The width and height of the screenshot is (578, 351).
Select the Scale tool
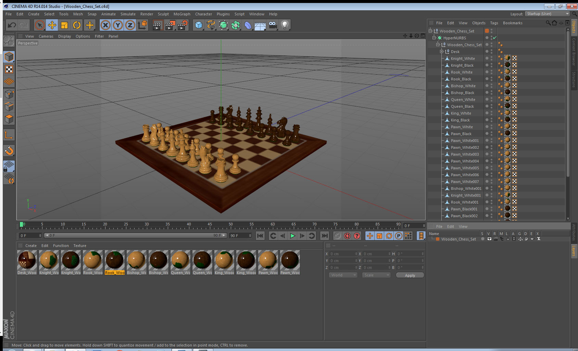click(64, 25)
